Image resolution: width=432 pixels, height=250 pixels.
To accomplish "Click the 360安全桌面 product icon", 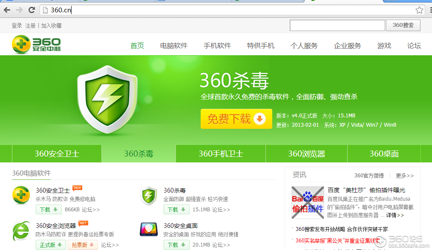I will tap(149, 229).
